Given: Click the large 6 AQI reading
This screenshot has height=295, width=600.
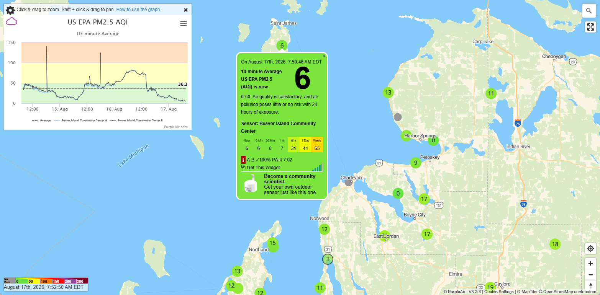Looking at the screenshot, I should tap(302, 79).
